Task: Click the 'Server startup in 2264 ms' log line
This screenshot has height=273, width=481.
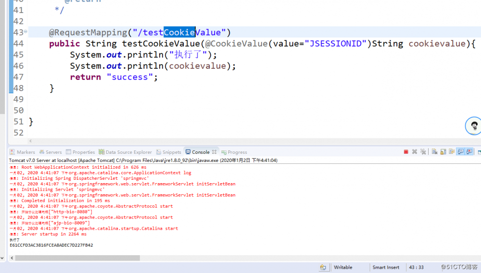Action: [x=48, y=234]
